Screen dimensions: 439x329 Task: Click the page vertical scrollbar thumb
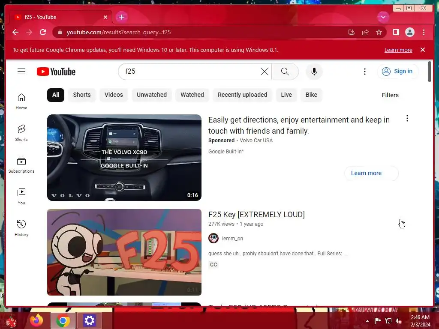[430, 72]
